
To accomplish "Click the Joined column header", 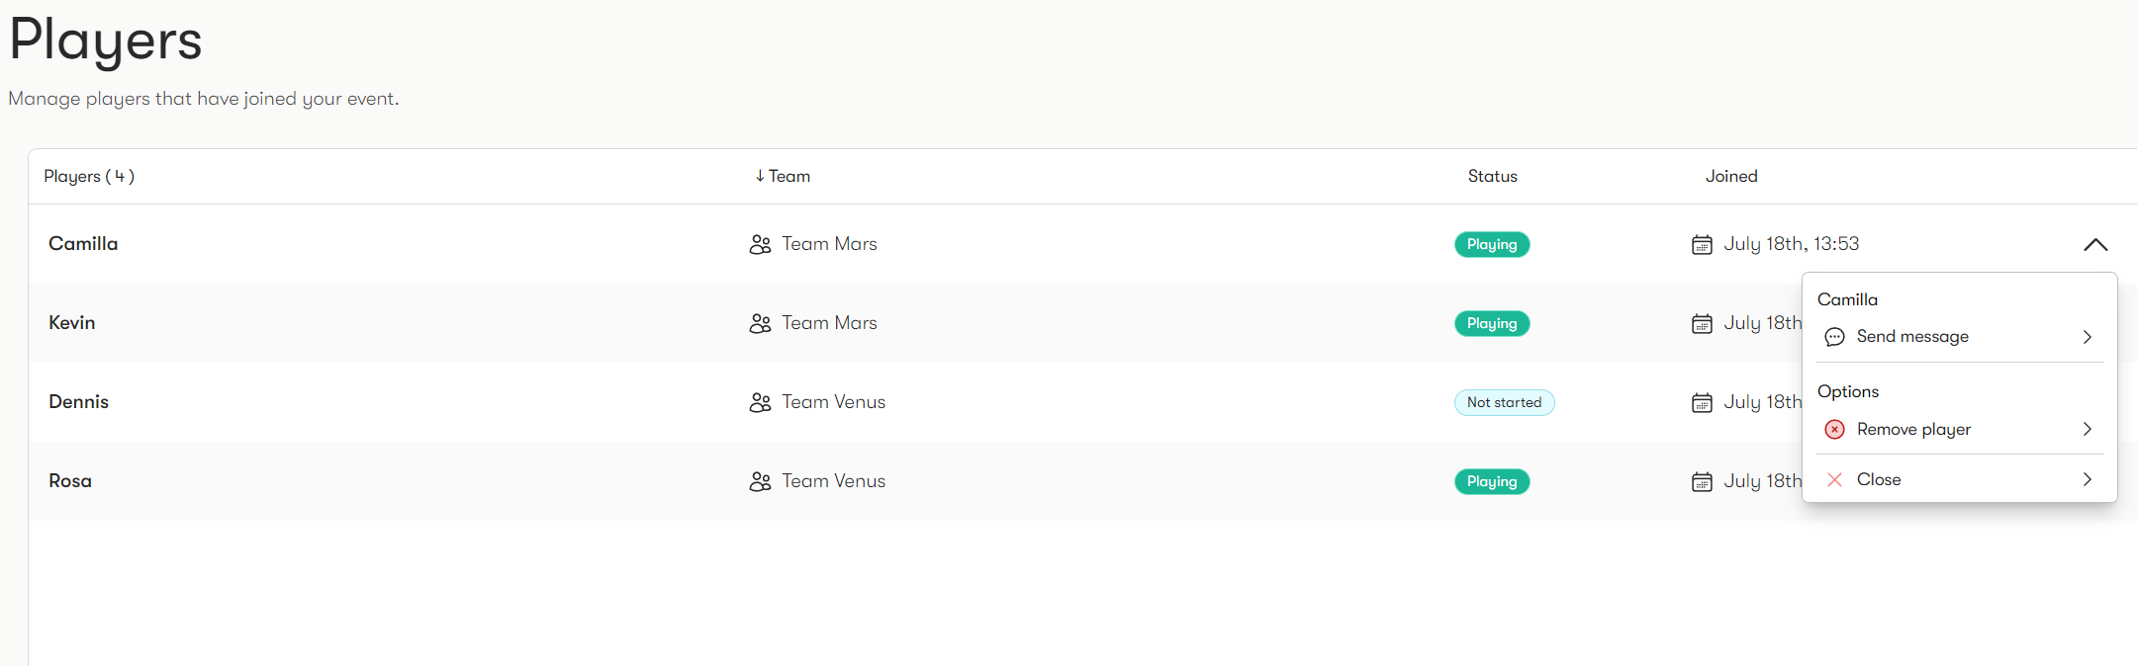I will click(1731, 176).
